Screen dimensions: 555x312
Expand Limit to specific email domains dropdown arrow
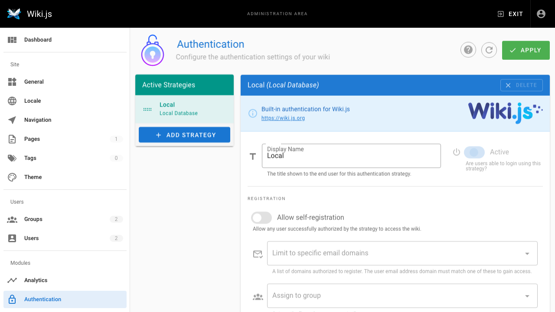tap(527, 253)
